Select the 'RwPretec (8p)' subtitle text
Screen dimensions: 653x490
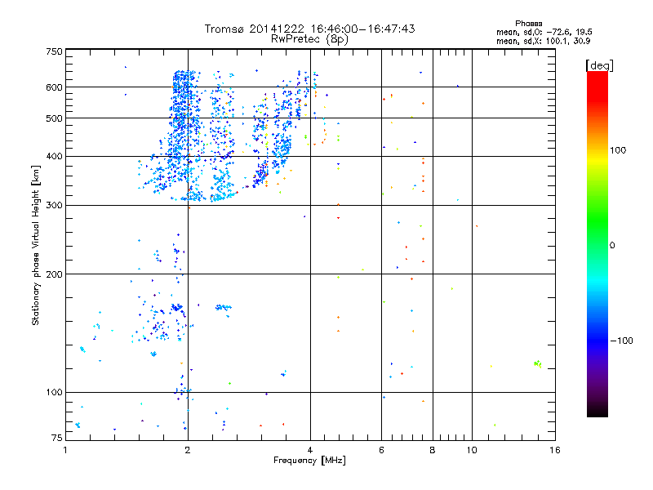pyautogui.click(x=309, y=39)
